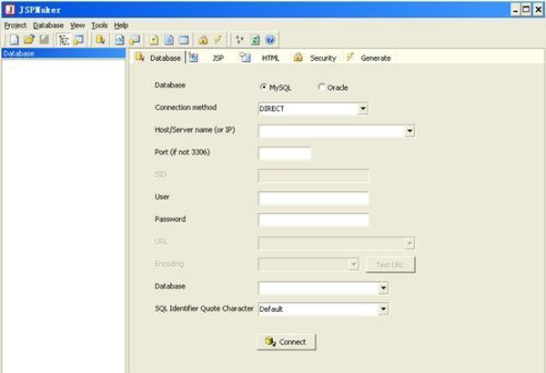Select the Oracle radio button
This screenshot has width=546, height=373.
tap(321, 87)
